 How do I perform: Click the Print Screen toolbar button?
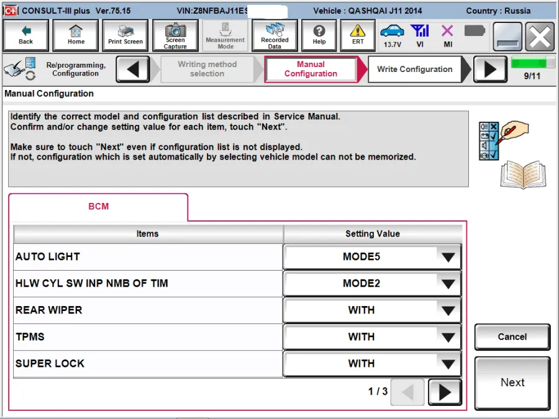[125, 35]
